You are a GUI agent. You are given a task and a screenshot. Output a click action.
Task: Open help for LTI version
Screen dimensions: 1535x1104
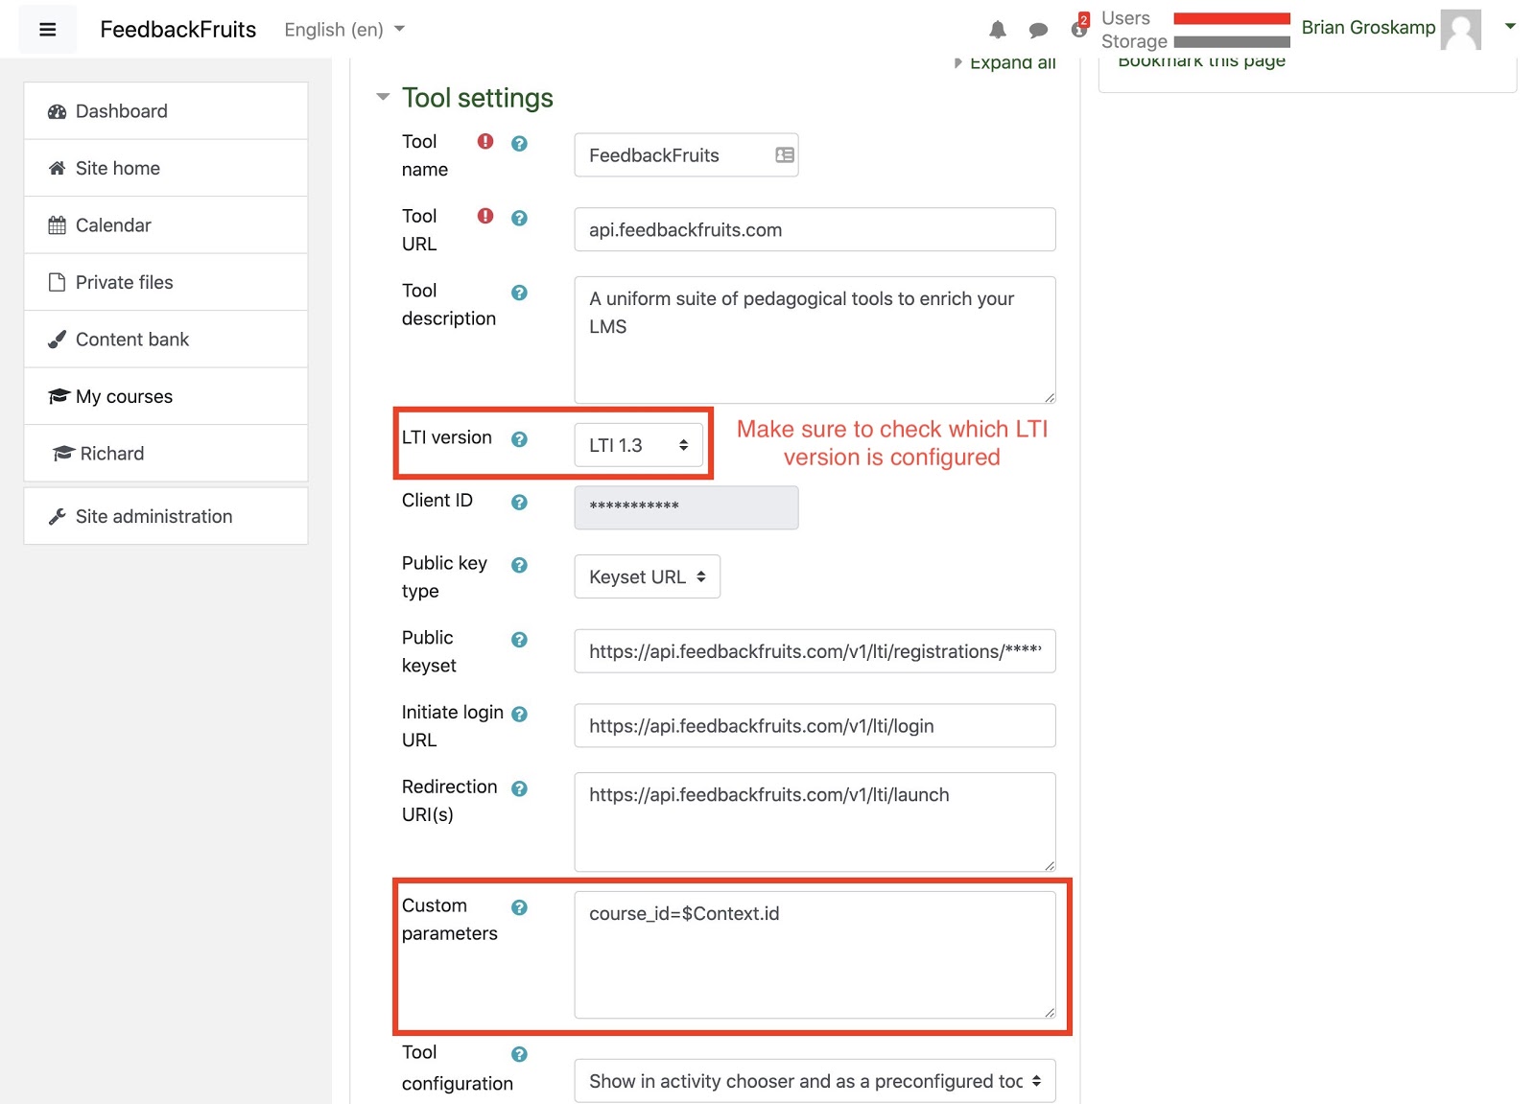click(519, 439)
